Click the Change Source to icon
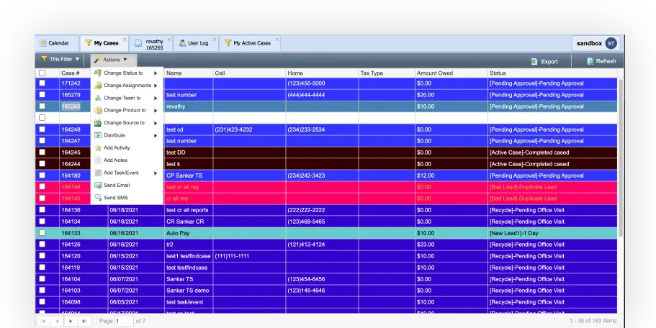 (98, 123)
